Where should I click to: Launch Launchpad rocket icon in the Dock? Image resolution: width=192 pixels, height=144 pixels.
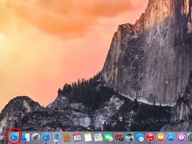[x=36, y=137]
